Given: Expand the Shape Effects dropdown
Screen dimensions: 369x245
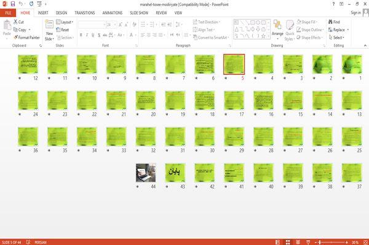Looking at the screenshot, I should click(309, 37).
